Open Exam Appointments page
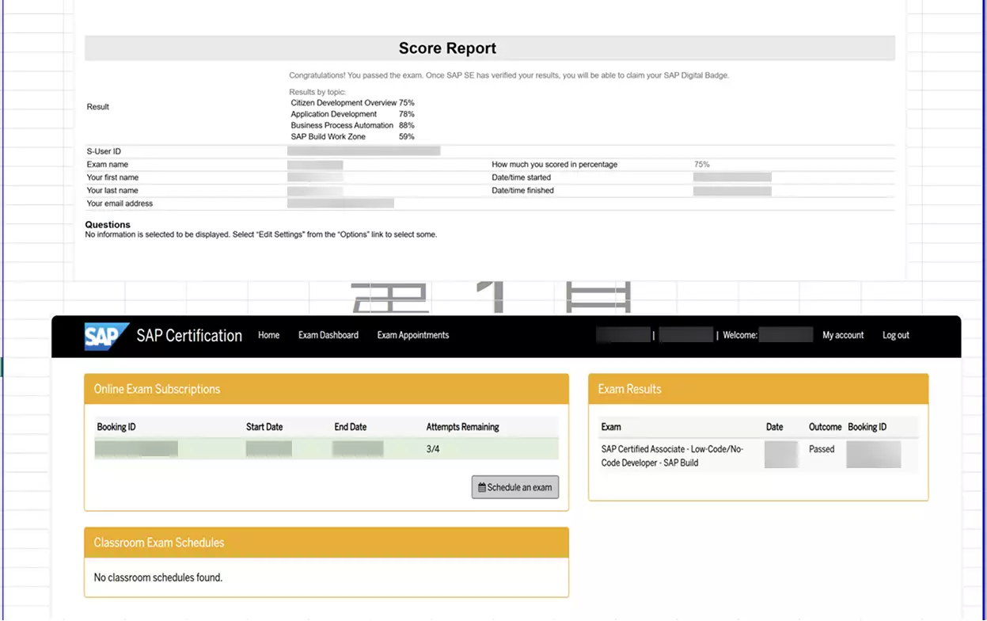 412,335
